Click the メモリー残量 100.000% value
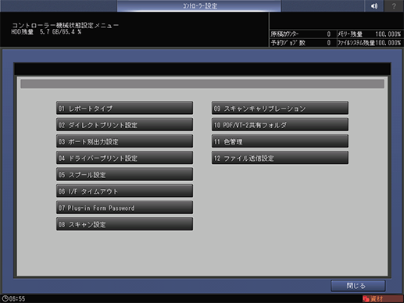The height and width of the screenshot is (303, 404). pyautogui.click(x=388, y=34)
